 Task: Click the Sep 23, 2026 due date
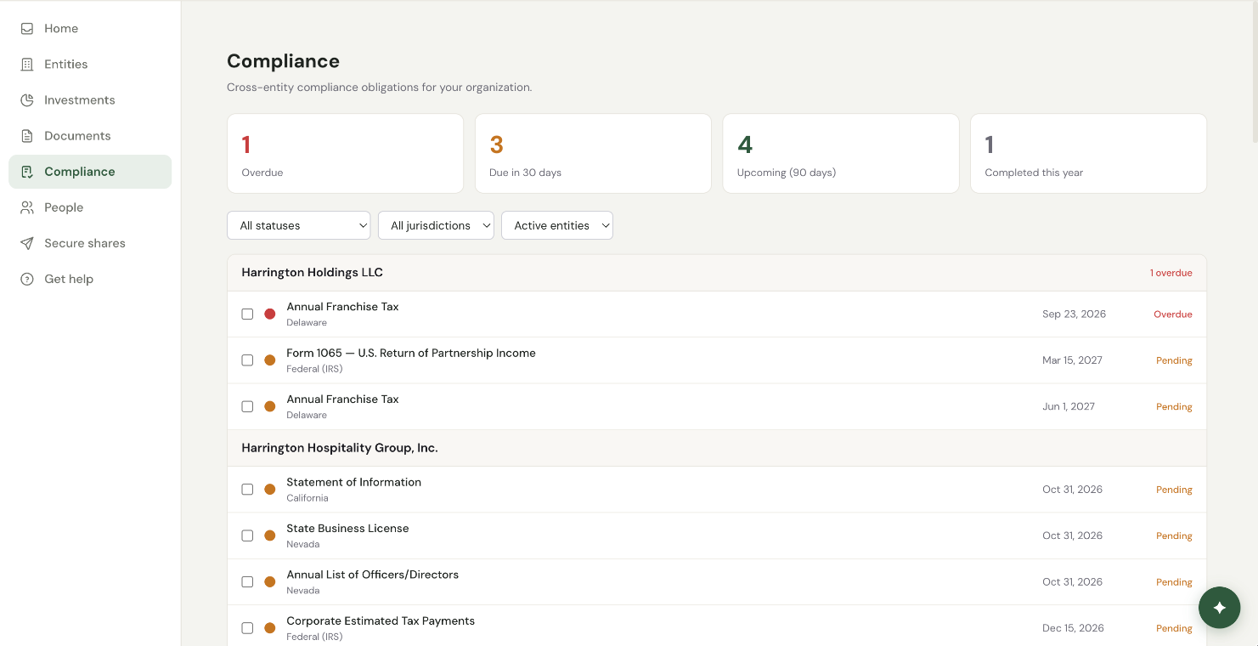1075,314
